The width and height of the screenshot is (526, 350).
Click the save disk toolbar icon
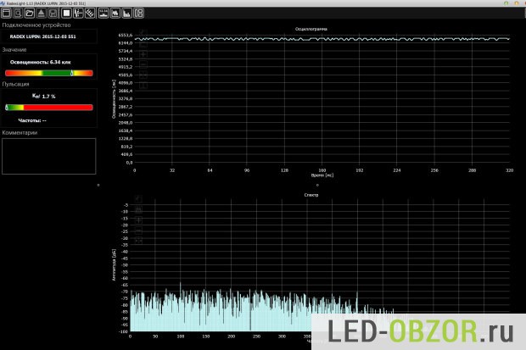tap(53, 14)
